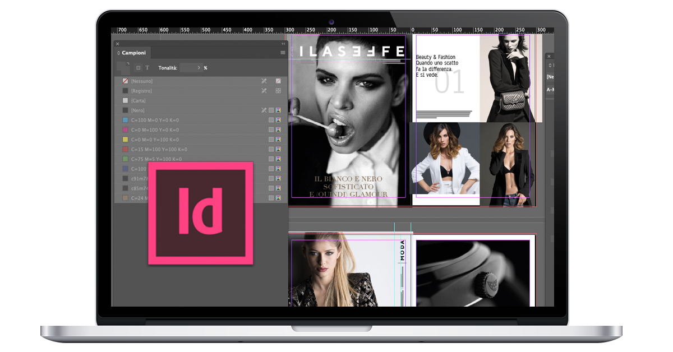This screenshot has height=352, width=673.
Task: Click the non-editable pencil icon for [Registro]
Action: point(264,91)
